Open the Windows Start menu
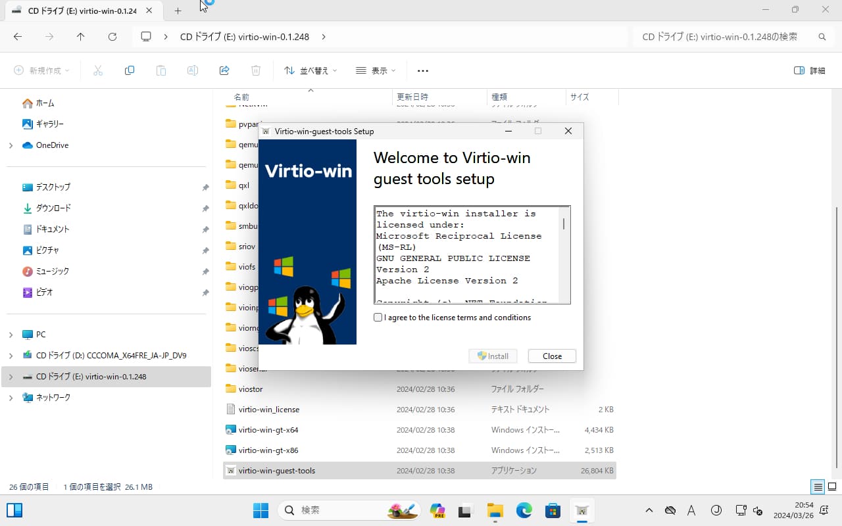Image resolution: width=842 pixels, height=526 pixels. 260,510
